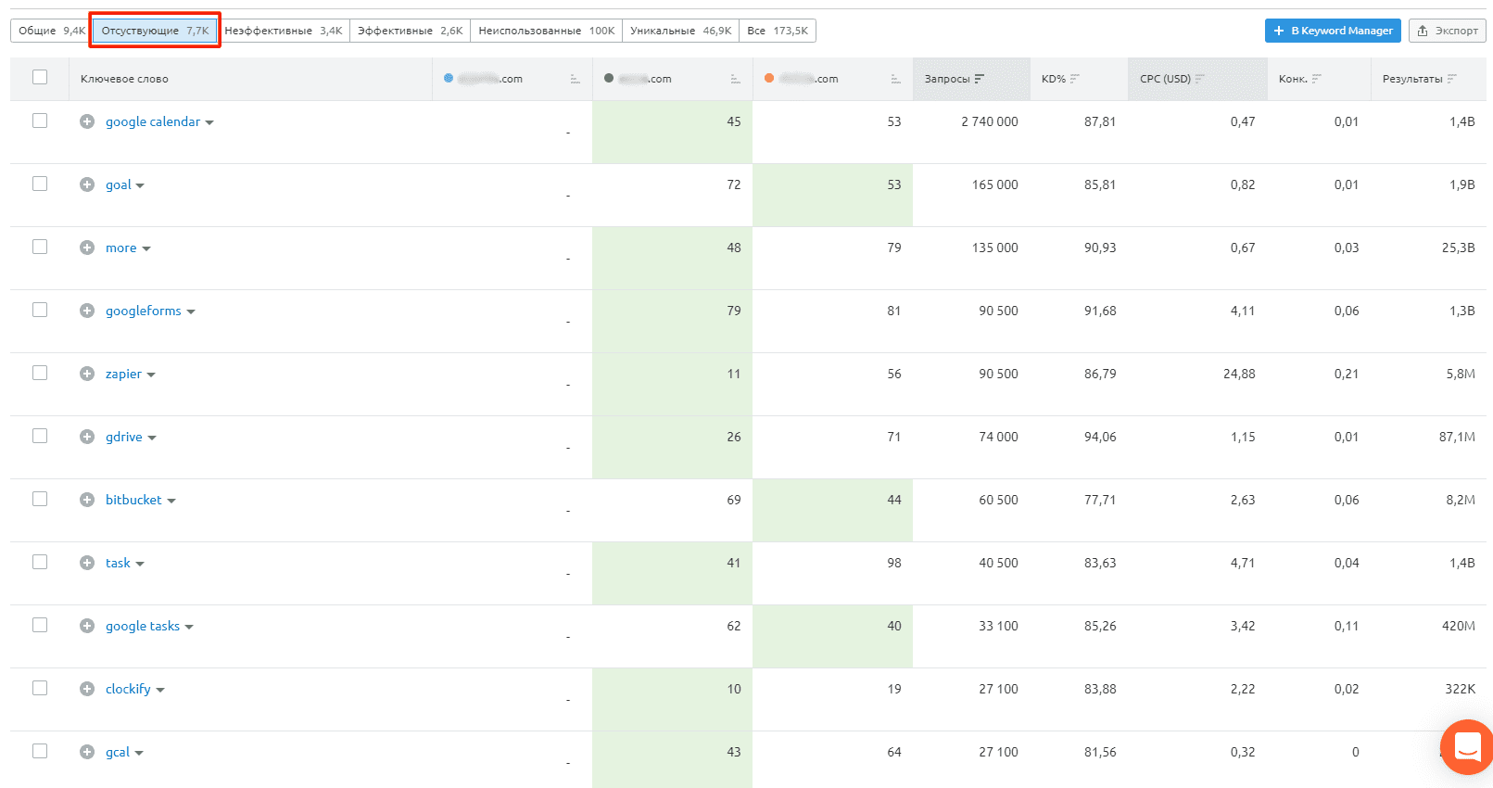Click the plus icon next to bitbucket
The image size is (1493, 788).
click(x=87, y=500)
